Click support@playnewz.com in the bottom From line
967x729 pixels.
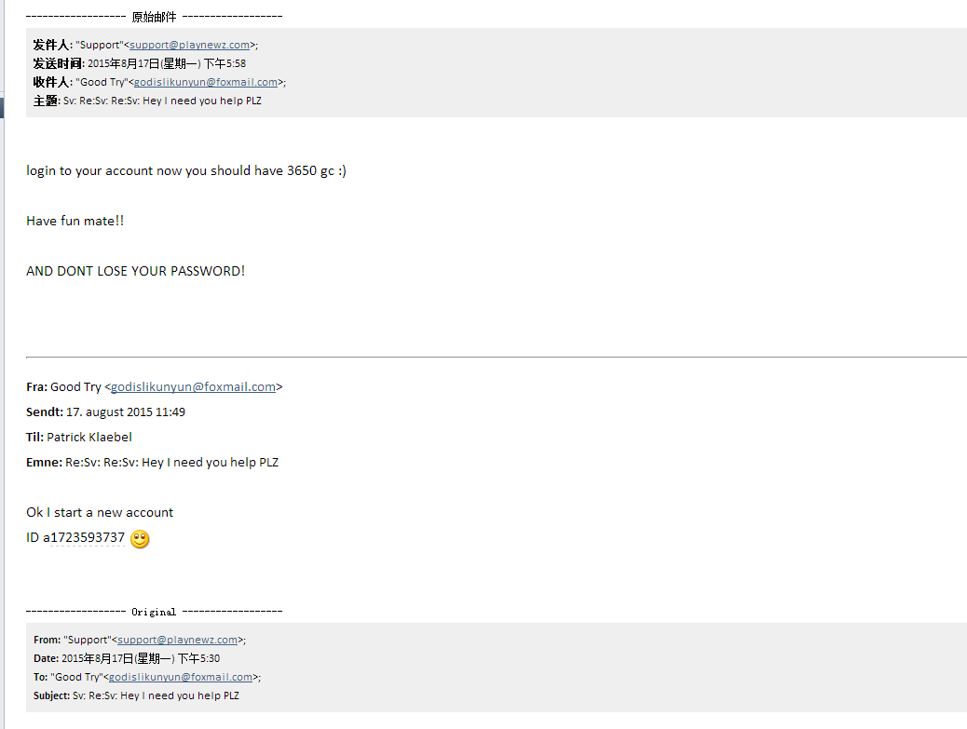pyautogui.click(x=178, y=640)
